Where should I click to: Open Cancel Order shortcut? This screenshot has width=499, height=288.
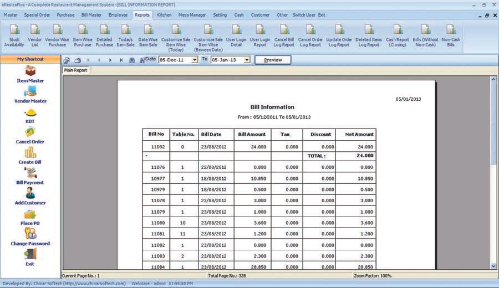pos(30,136)
